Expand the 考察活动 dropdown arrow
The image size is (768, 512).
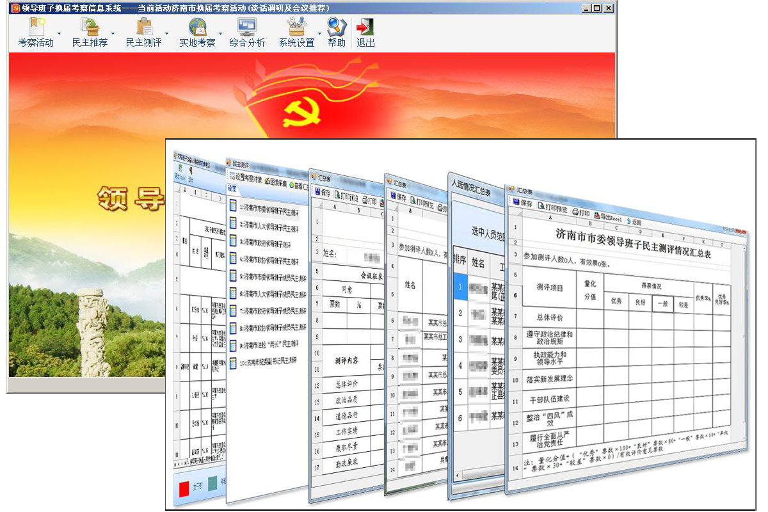(59, 33)
